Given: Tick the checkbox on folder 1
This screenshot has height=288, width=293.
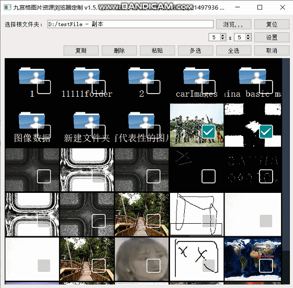Looking at the screenshot, I should [44, 87].
